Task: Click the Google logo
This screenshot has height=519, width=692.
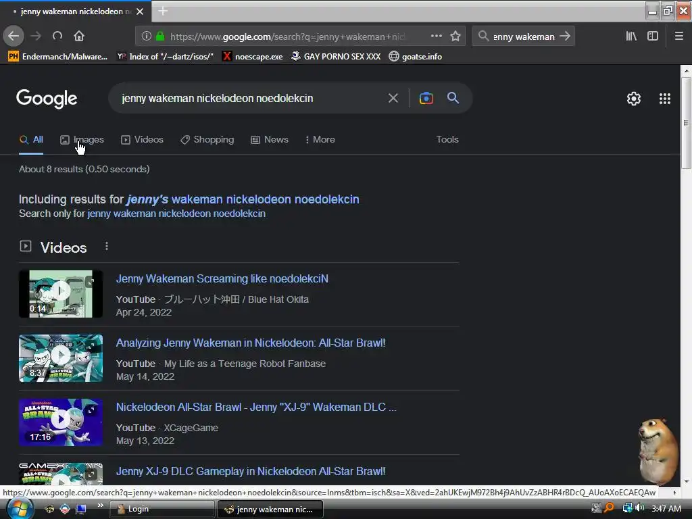Action: pyautogui.click(x=47, y=99)
